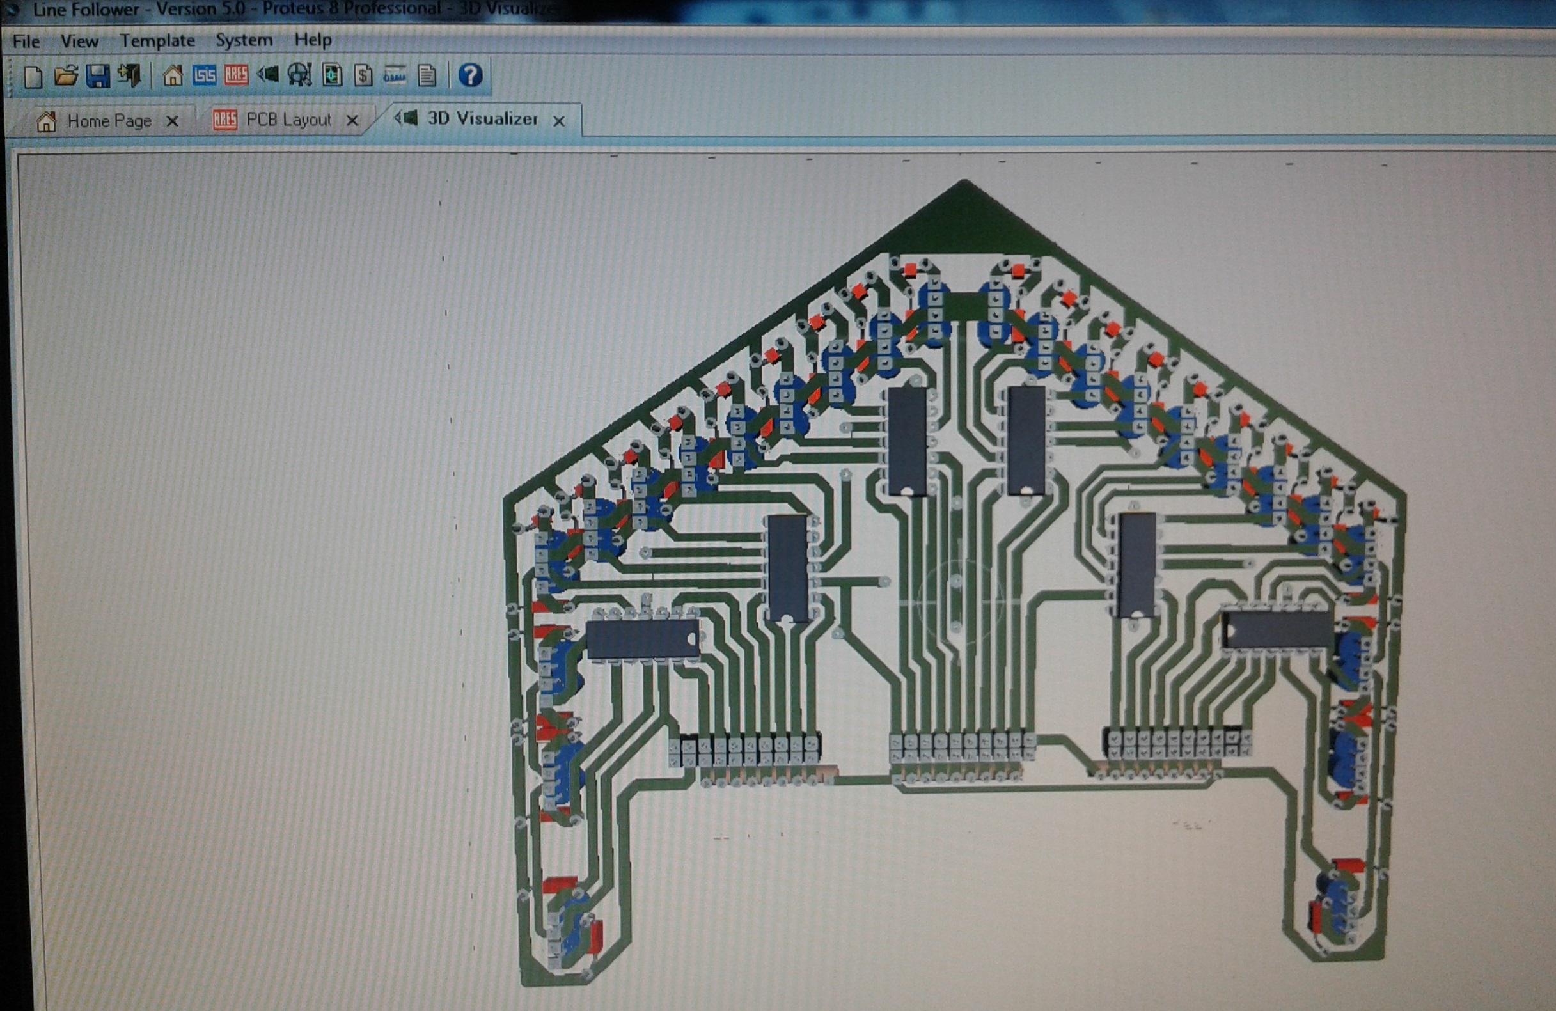Switch to the PCB Layout tab
This screenshot has height=1011, width=1556.
(x=288, y=120)
